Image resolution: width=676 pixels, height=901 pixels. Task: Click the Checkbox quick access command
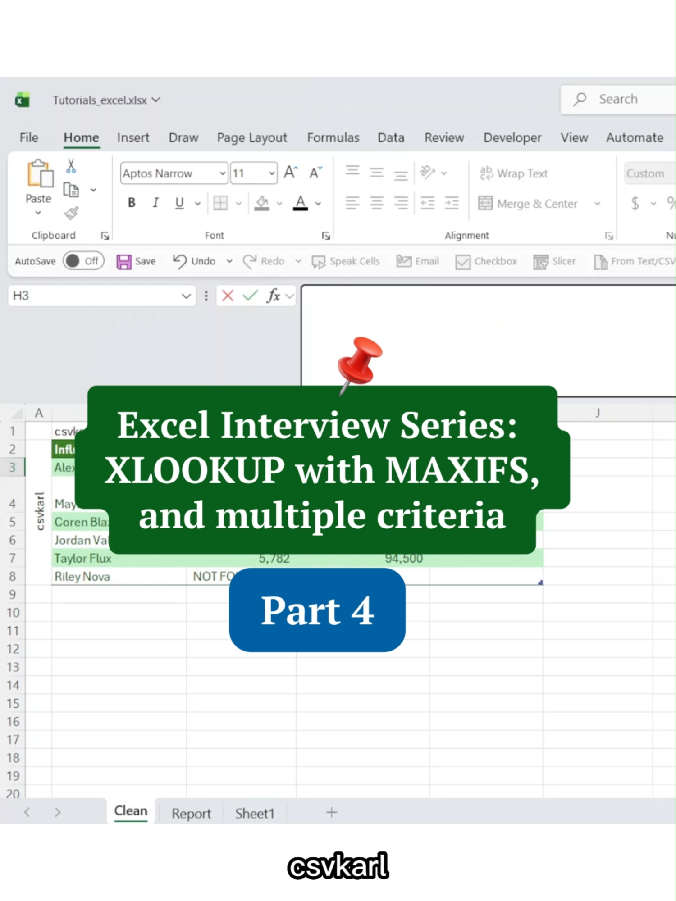(486, 261)
